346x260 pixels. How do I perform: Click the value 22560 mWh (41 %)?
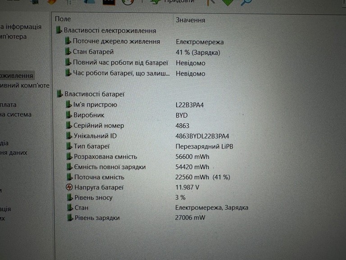point(203,177)
